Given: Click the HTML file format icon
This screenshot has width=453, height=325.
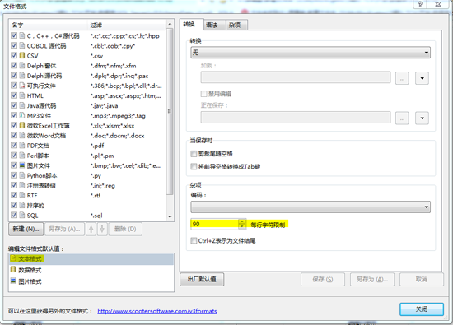Looking at the screenshot, I should click(x=22, y=95).
